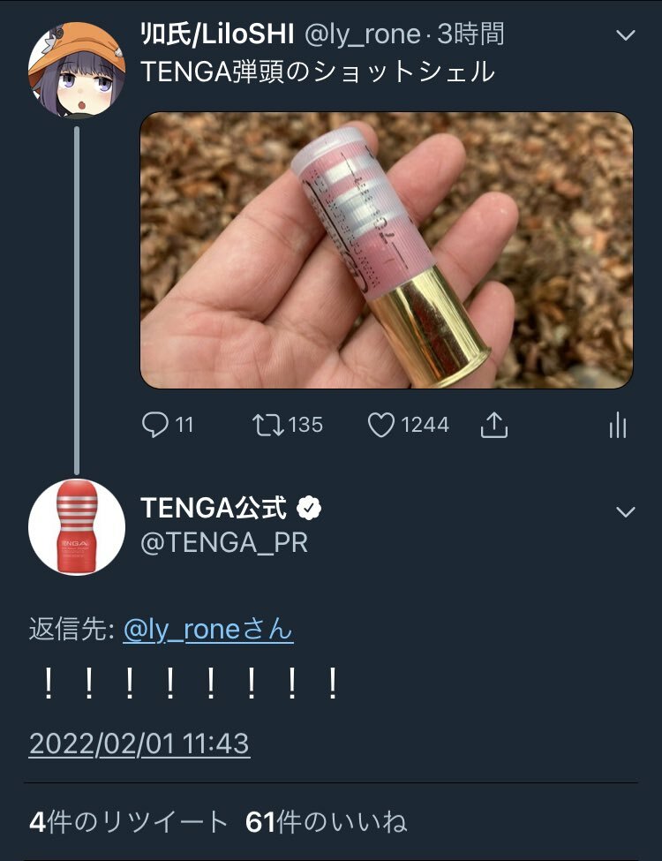The image size is (662, 861).
Task: Open the 2022/02/01 11:43 timestamp link
Action: (139, 744)
